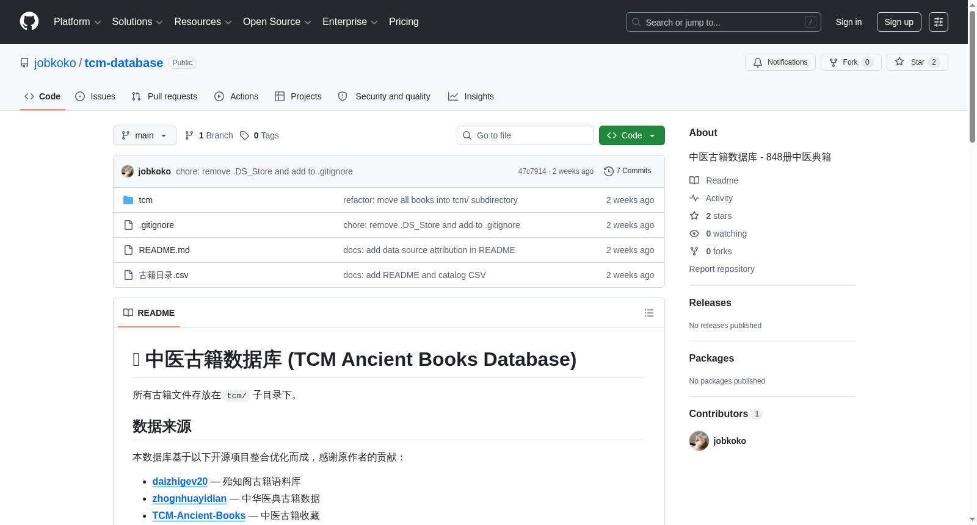
Task: Open the Security and quality tab
Action: click(384, 96)
